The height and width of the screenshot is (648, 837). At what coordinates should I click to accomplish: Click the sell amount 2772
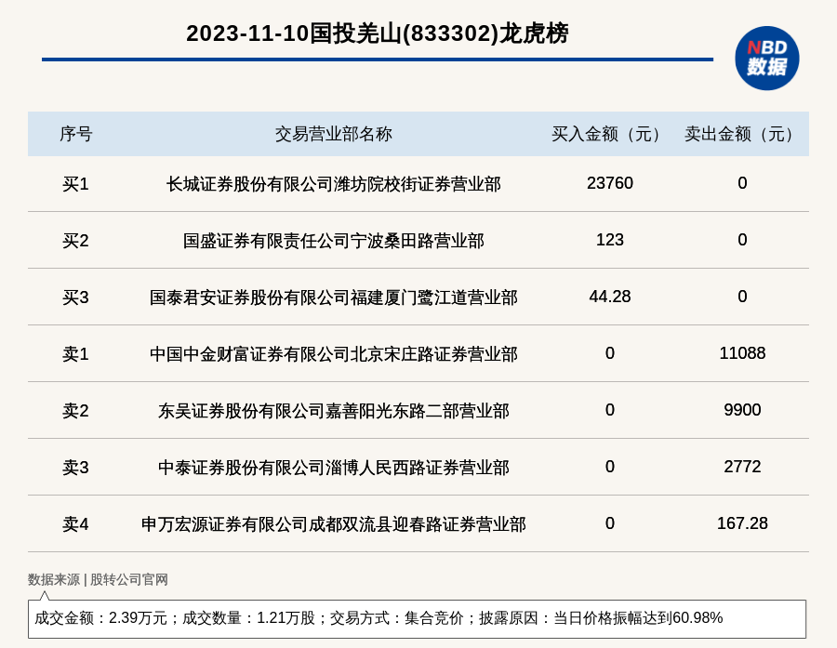[x=742, y=466]
